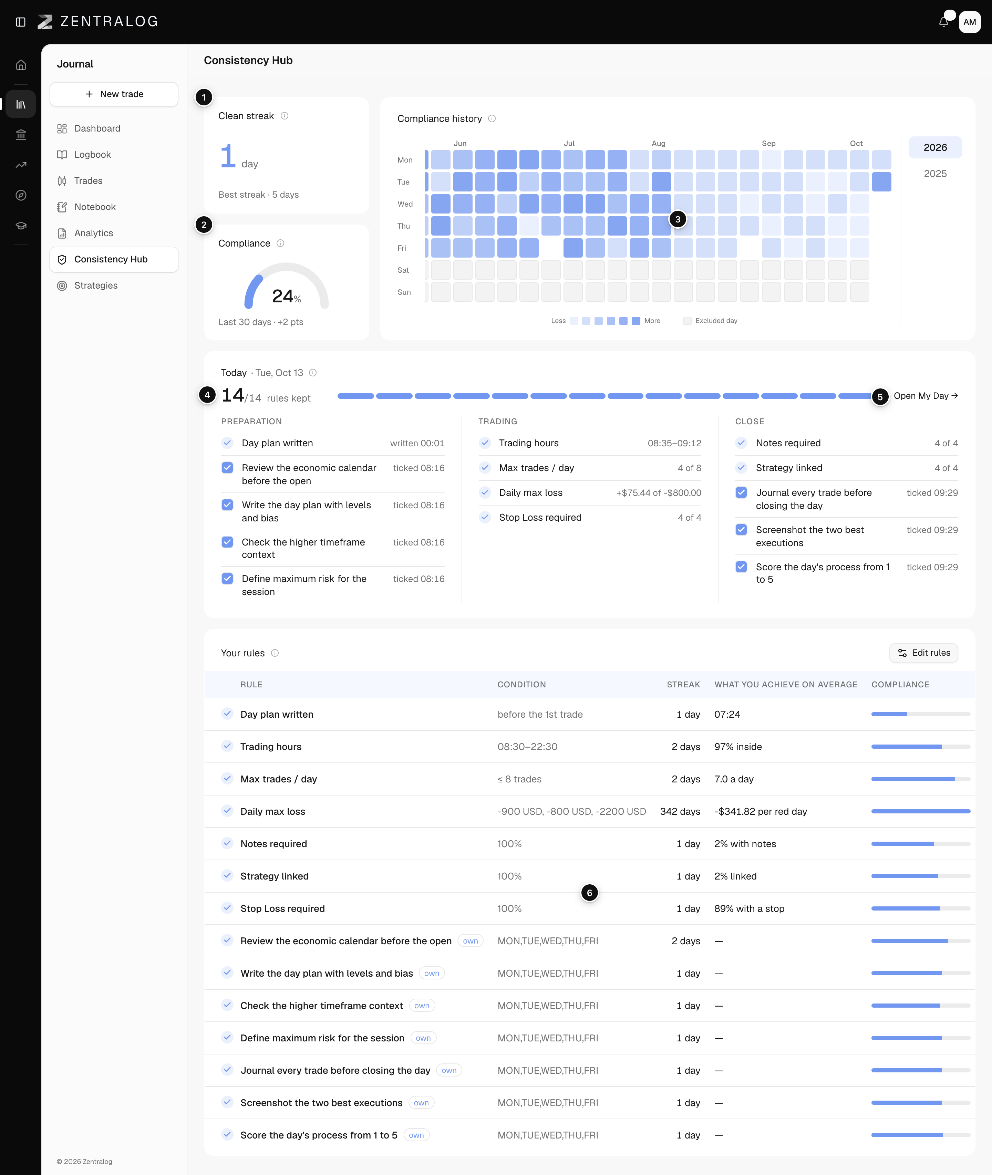Screen dimensions: 992x1175
Task: Open the graduation cap icon in rail
Action: point(21,226)
